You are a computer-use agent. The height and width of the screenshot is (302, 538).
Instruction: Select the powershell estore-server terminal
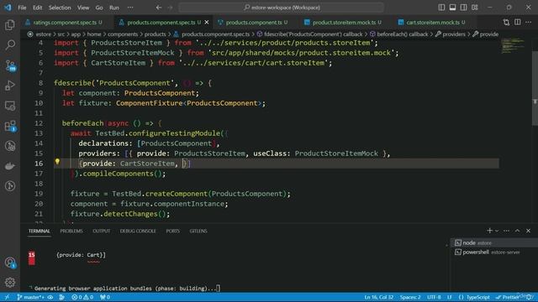[493, 252]
